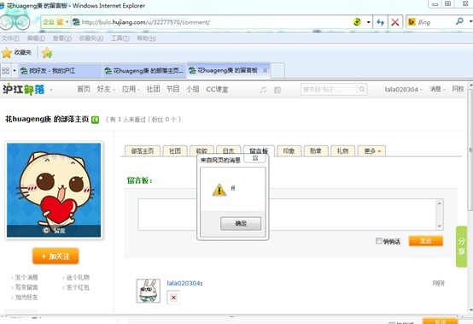Click the 发个消息 link
Screen dimensions: 473x324
(x=26, y=278)
